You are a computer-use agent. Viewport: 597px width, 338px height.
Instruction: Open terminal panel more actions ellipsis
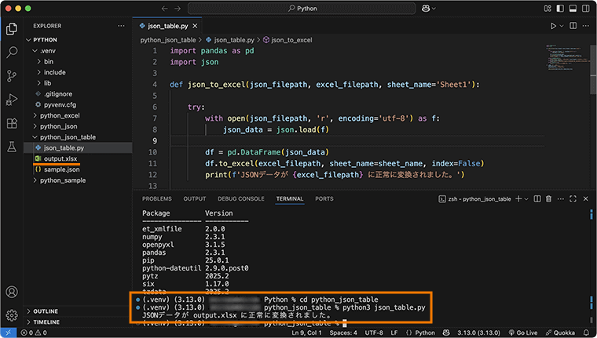(560, 199)
